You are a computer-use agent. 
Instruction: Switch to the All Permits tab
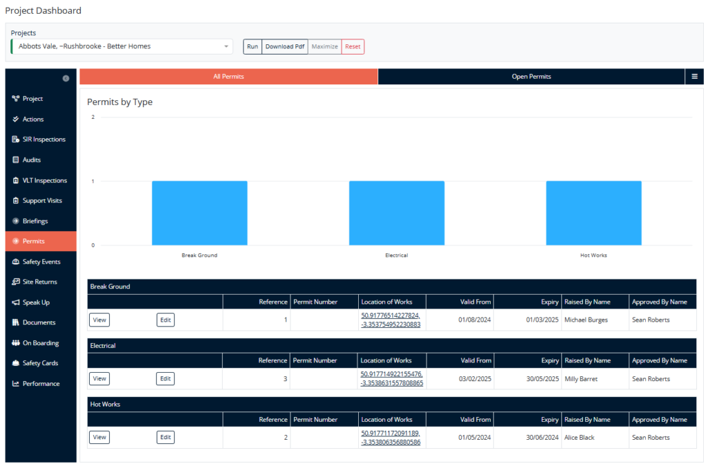point(228,76)
